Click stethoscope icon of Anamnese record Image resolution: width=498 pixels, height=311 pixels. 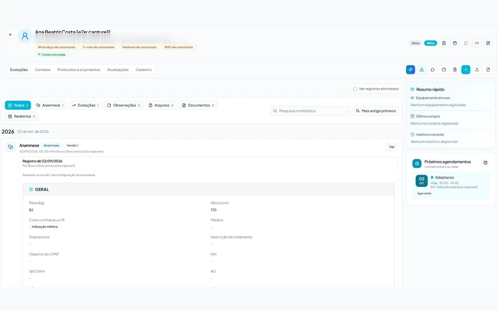coord(11,147)
